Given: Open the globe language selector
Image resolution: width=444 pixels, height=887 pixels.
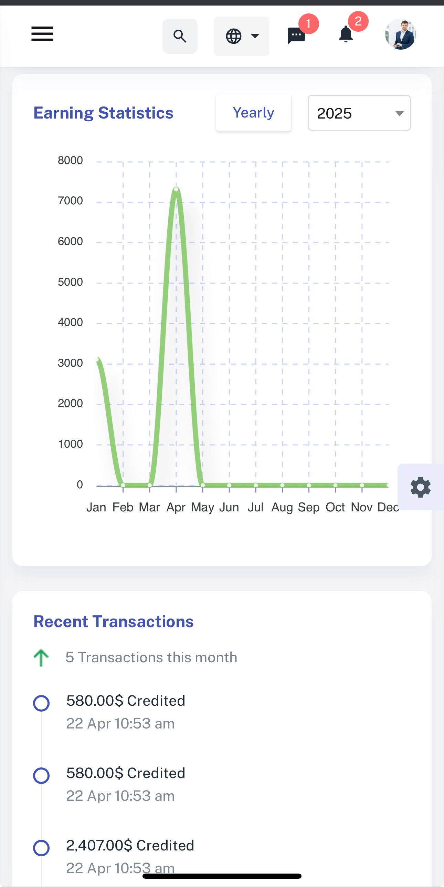Looking at the screenshot, I should click(241, 36).
